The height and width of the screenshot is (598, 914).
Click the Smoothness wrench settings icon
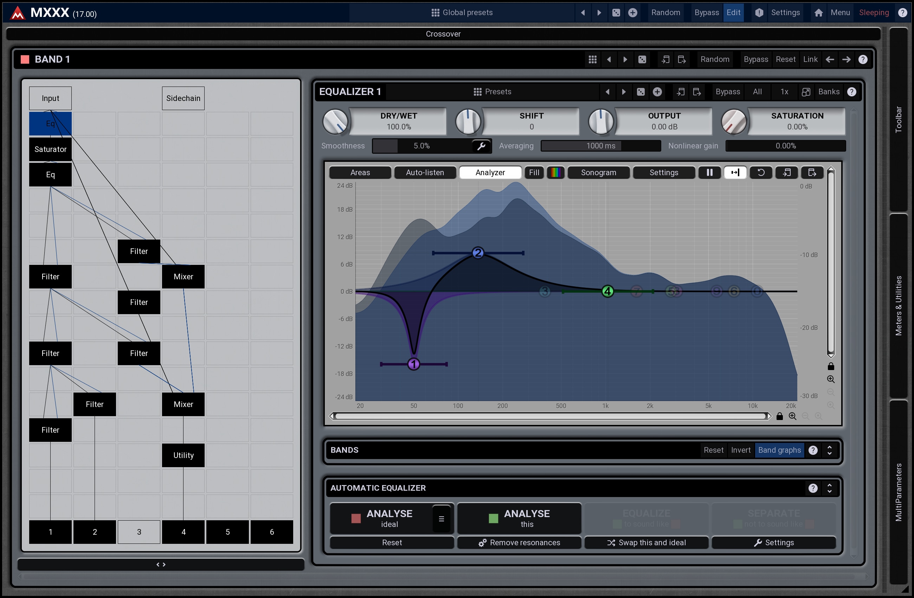click(481, 146)
